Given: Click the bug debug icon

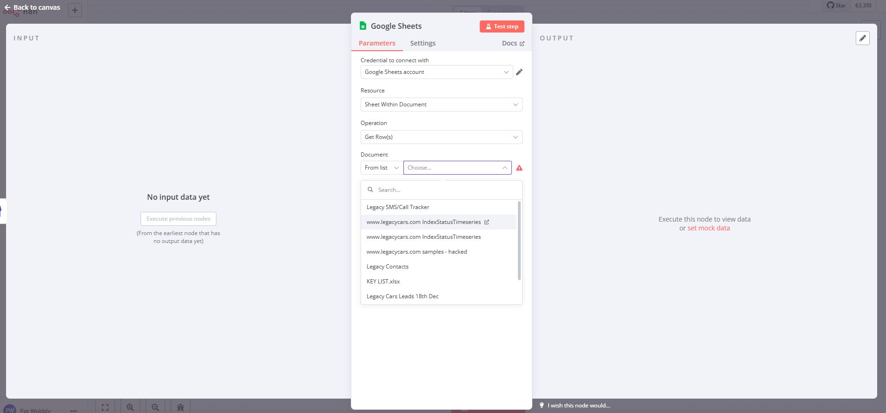Looking at the screenshot, I should (181, 407).
